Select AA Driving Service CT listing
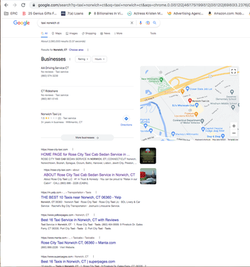The width and height of the screenshot is (250, 267). (x=55, y=68)
